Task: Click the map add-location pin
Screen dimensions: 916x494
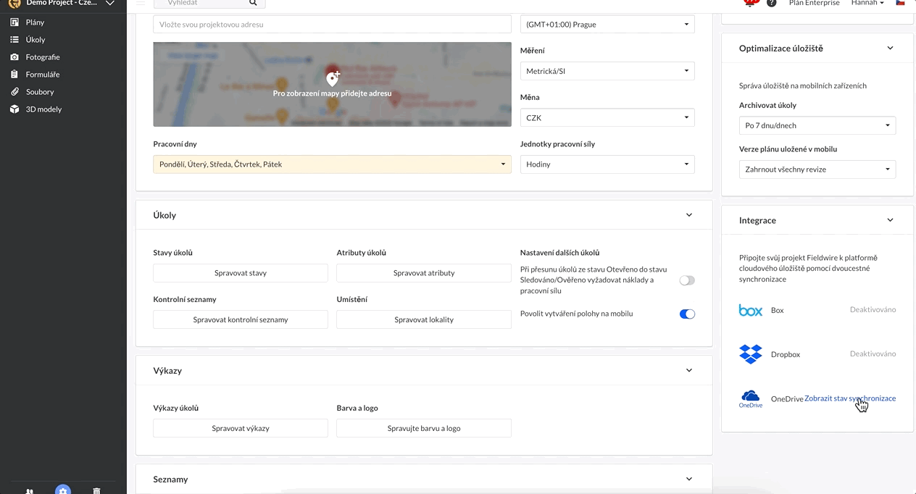Action: [333, 78]
